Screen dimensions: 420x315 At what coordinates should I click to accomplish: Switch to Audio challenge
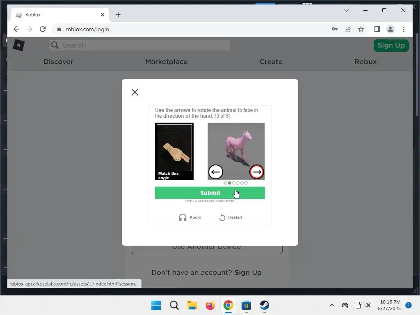(190, 217)
